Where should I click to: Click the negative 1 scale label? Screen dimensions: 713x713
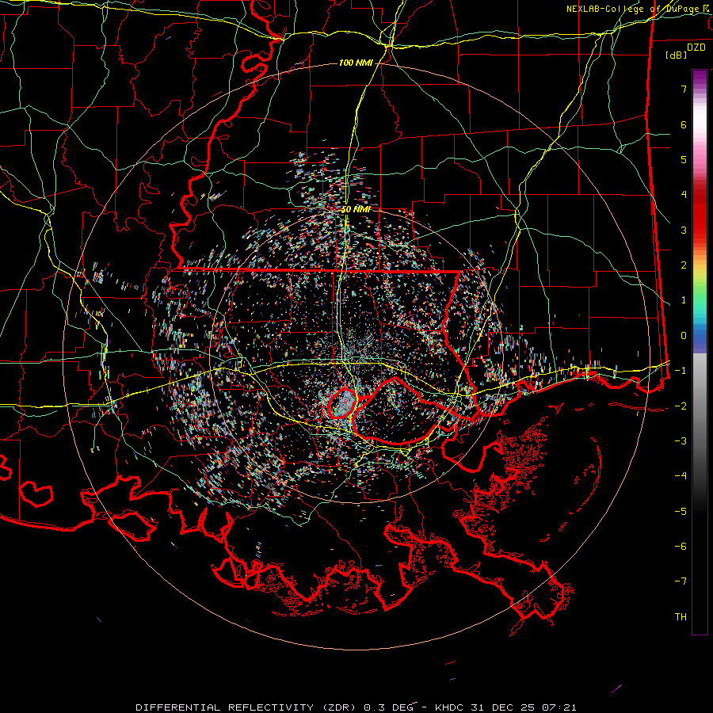[x=681, y=371]
